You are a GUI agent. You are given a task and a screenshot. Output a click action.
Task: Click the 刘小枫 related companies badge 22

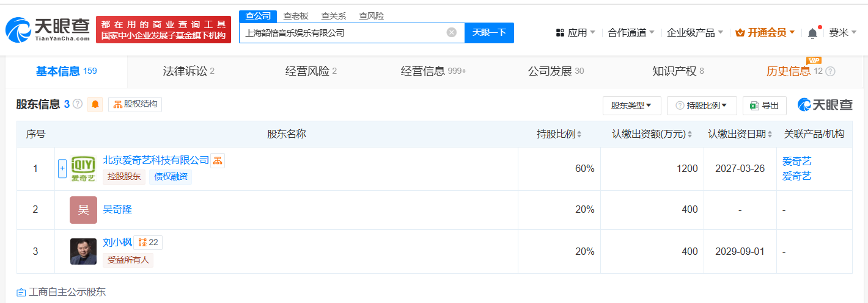[x=149, y=243]
